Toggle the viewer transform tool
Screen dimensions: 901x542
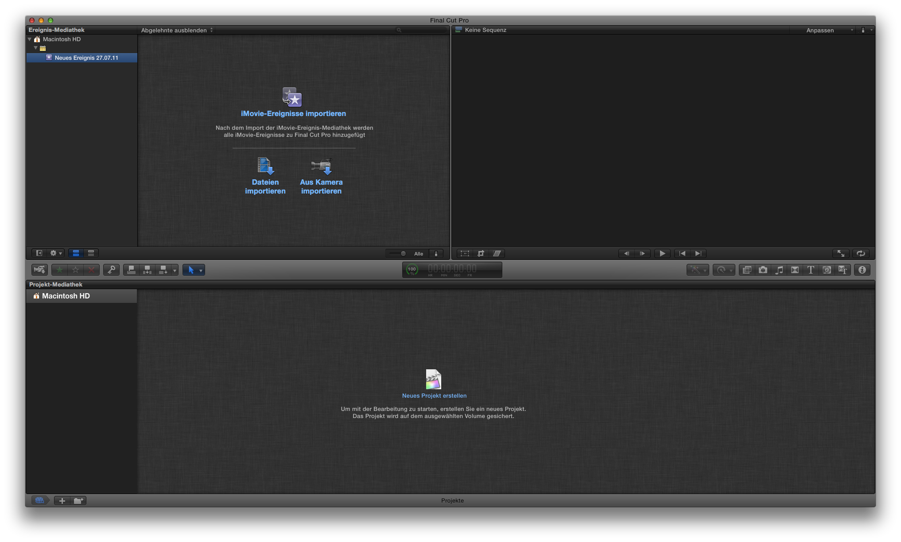465,253
